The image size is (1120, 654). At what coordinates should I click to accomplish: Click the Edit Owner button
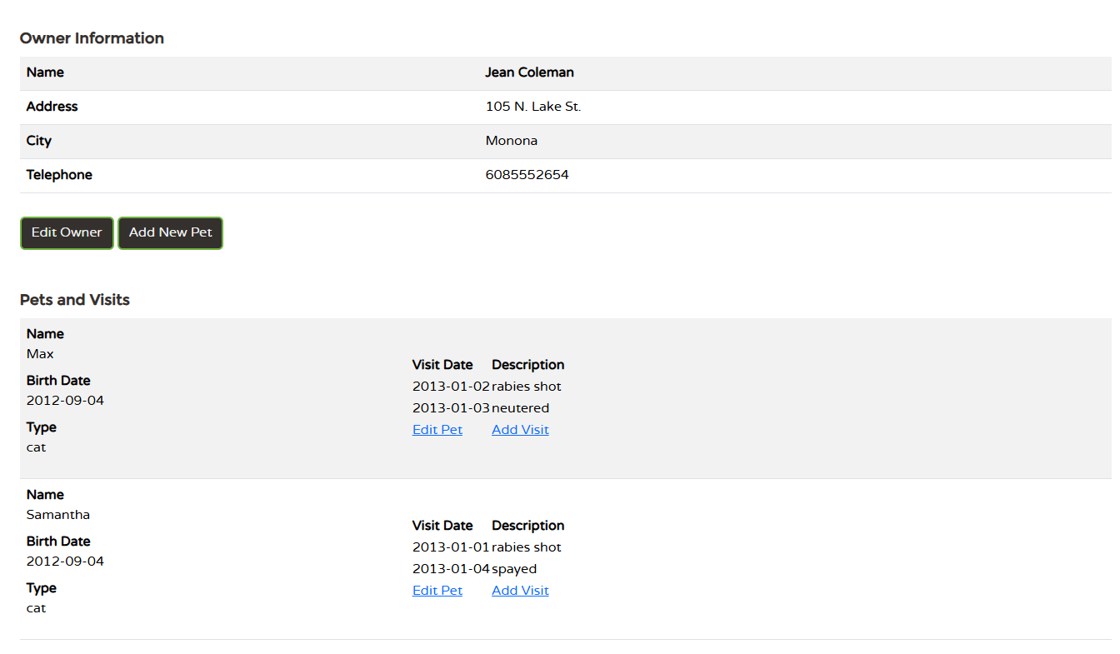pos(67,233)
